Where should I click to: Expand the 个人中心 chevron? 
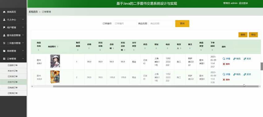click(x=23, y=19)
